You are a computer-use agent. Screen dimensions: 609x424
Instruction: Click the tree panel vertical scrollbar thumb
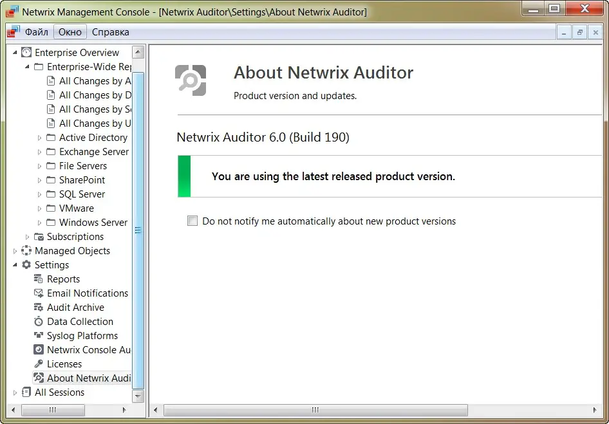(x=138, y=230)
